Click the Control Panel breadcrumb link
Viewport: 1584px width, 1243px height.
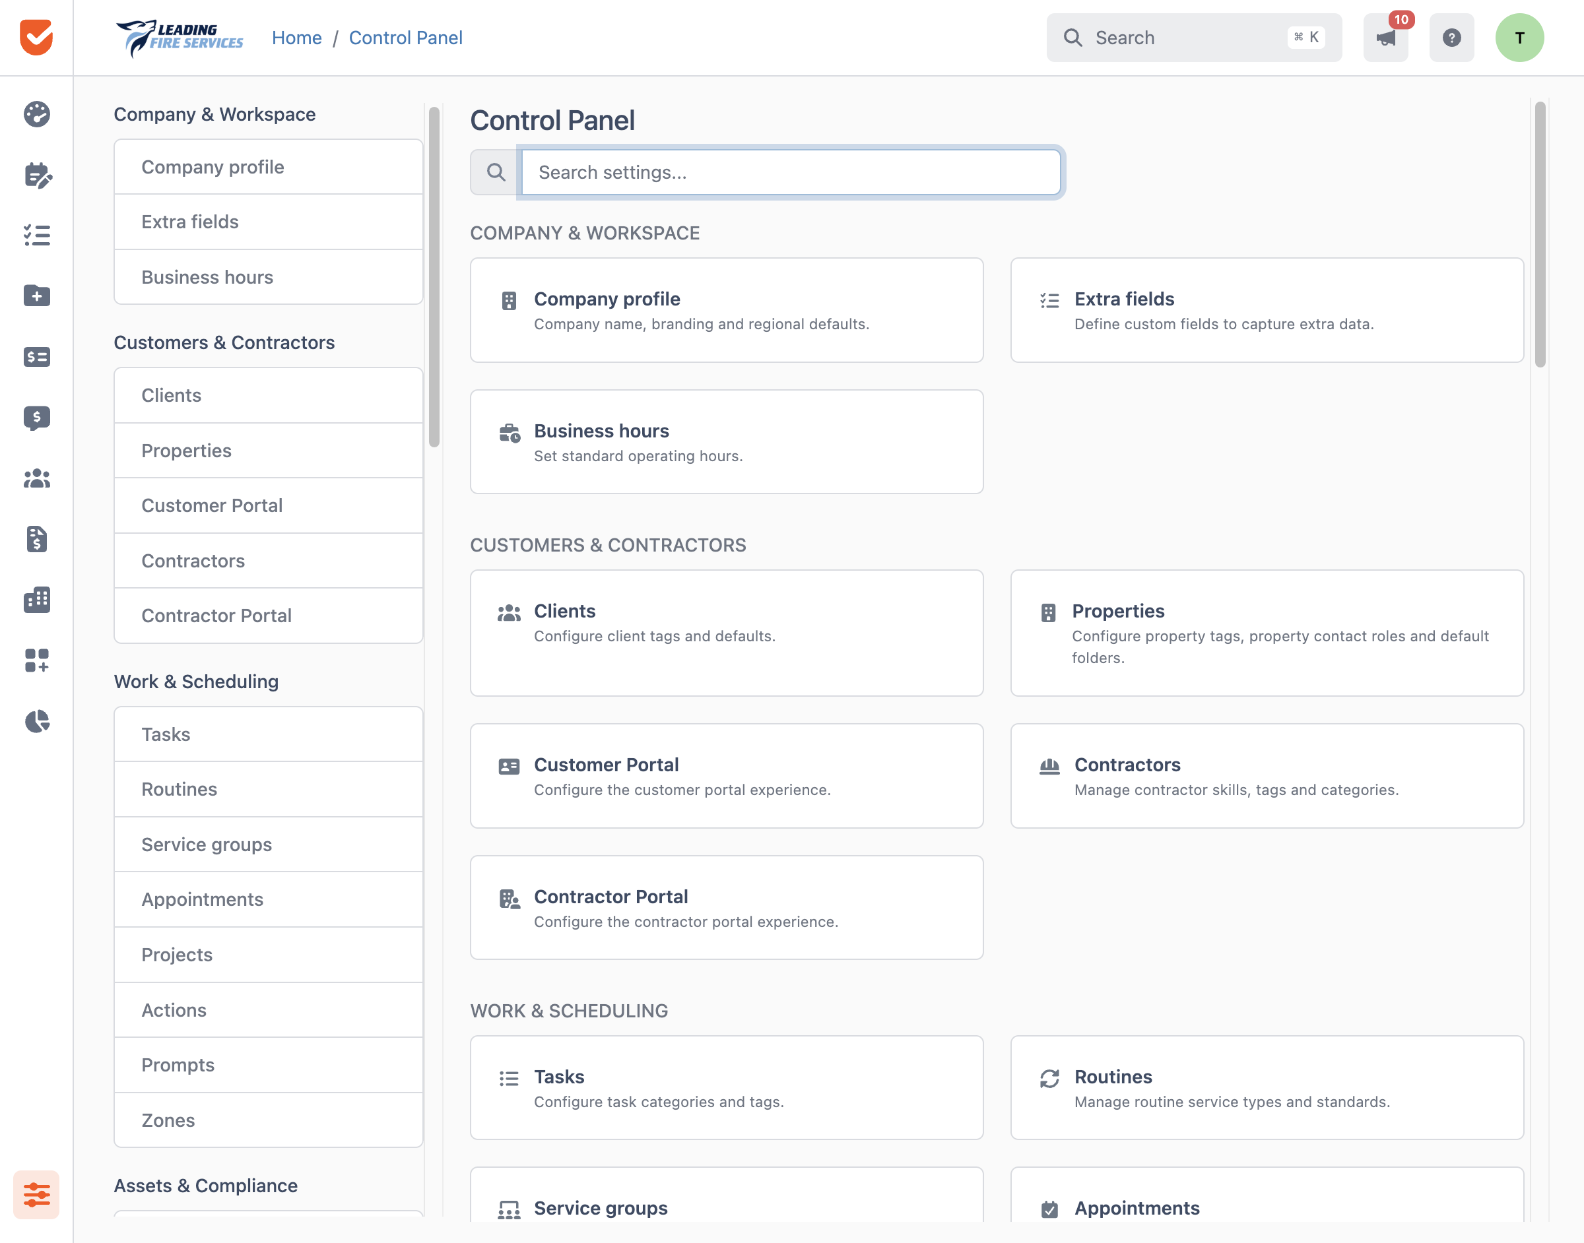pos(405,38)
